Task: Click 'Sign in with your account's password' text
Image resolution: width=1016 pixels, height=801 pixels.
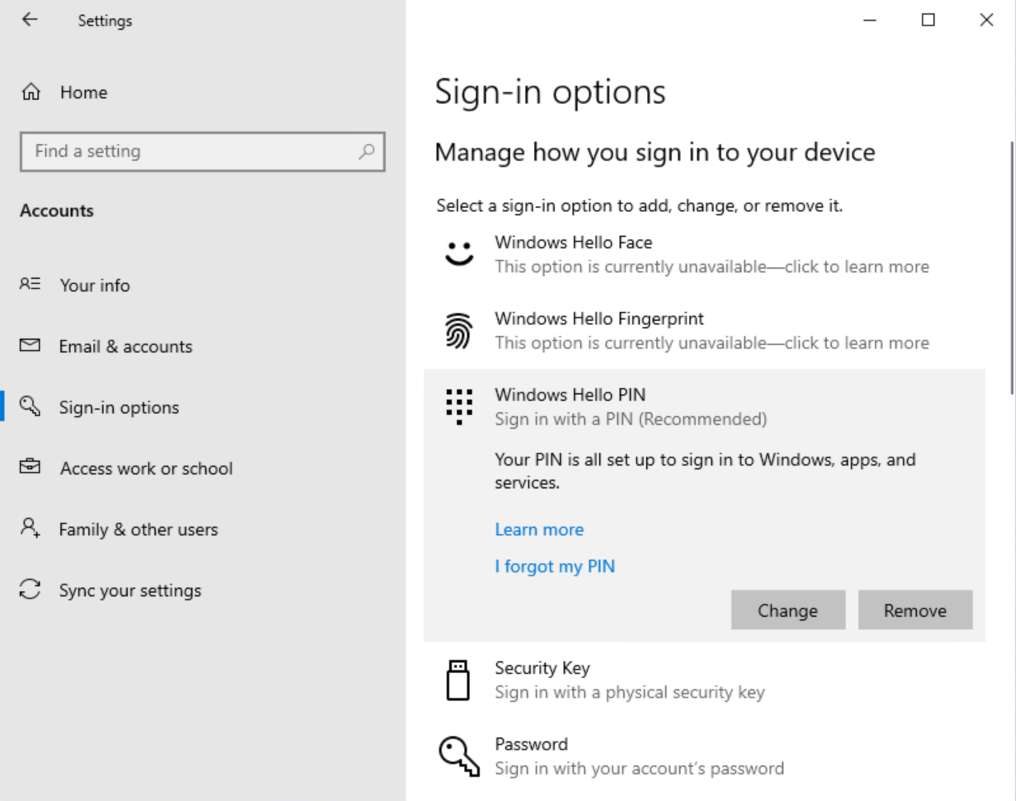Action: pos(639,768)
